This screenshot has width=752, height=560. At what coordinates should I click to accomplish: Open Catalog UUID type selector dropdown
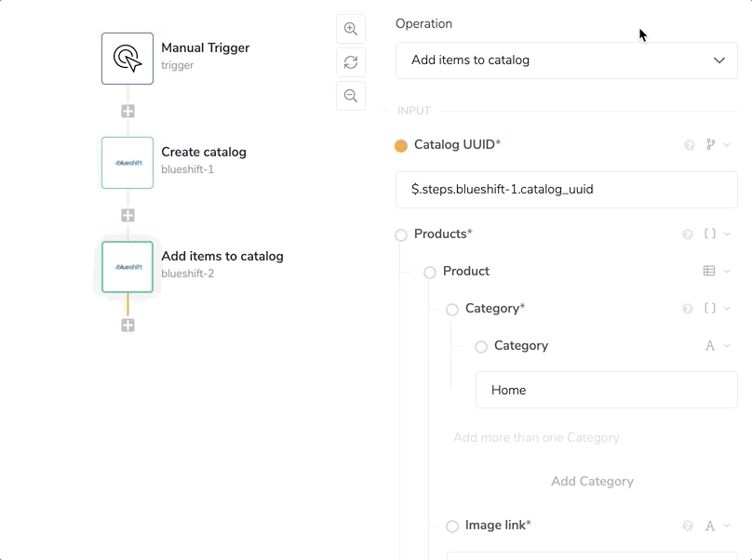(716, 145)
